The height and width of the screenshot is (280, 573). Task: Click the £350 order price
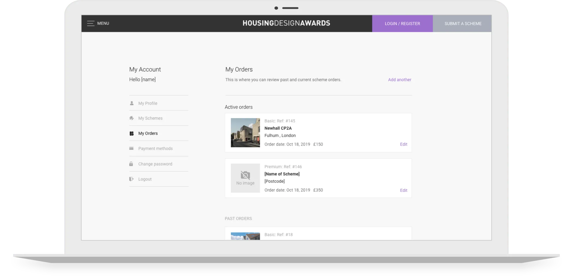coord(318,190)
